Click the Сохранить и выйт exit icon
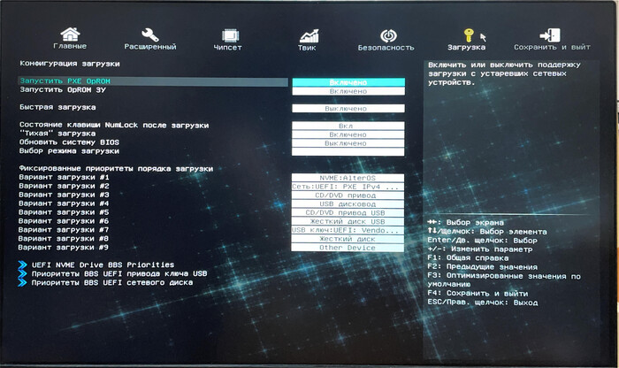619x368 pixels. click(x=552, y=33)
